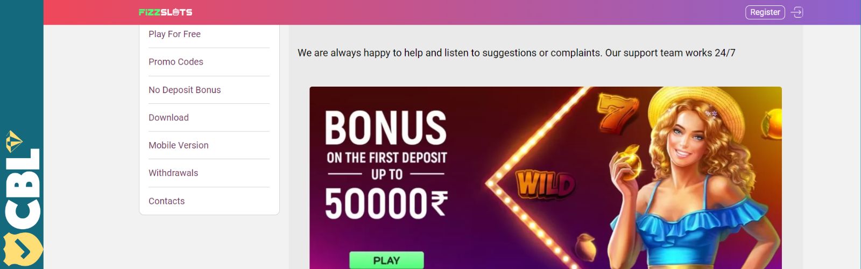Go to Promo Codes in sidebar
Image resolution: width=861 pixels, height=269 pixels.
click(176, 62)
